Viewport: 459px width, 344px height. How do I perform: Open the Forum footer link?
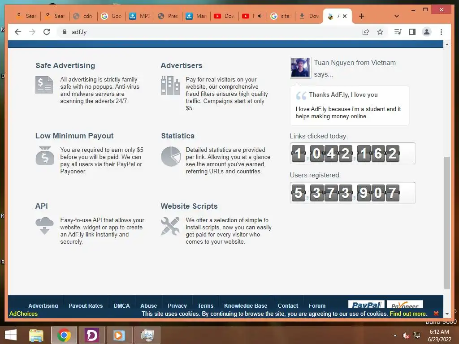pos(317,305)
